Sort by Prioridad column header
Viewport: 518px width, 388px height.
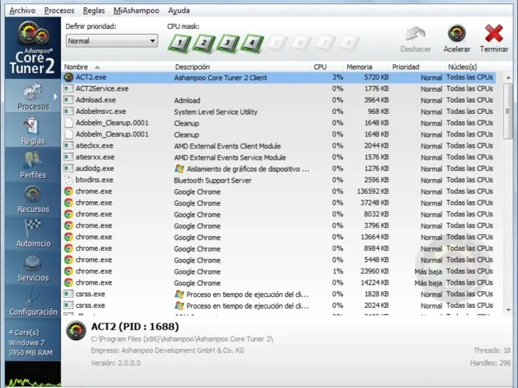(x=416, y=67)
